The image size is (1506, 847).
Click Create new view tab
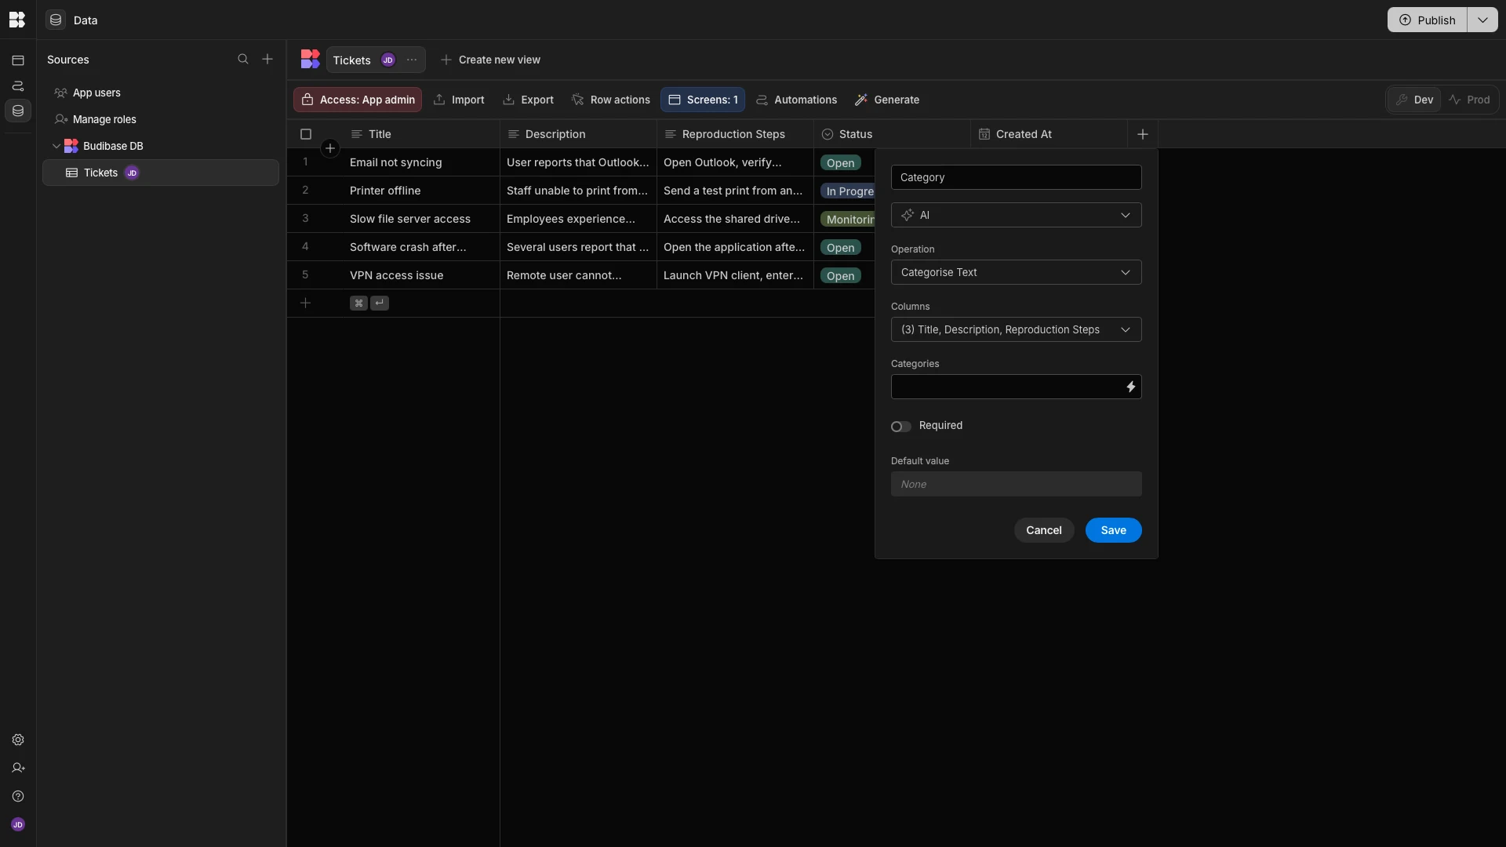click(x=491, y=60)
